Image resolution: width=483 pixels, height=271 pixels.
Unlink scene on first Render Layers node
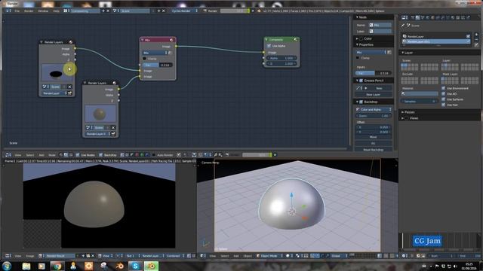point(69,87)
